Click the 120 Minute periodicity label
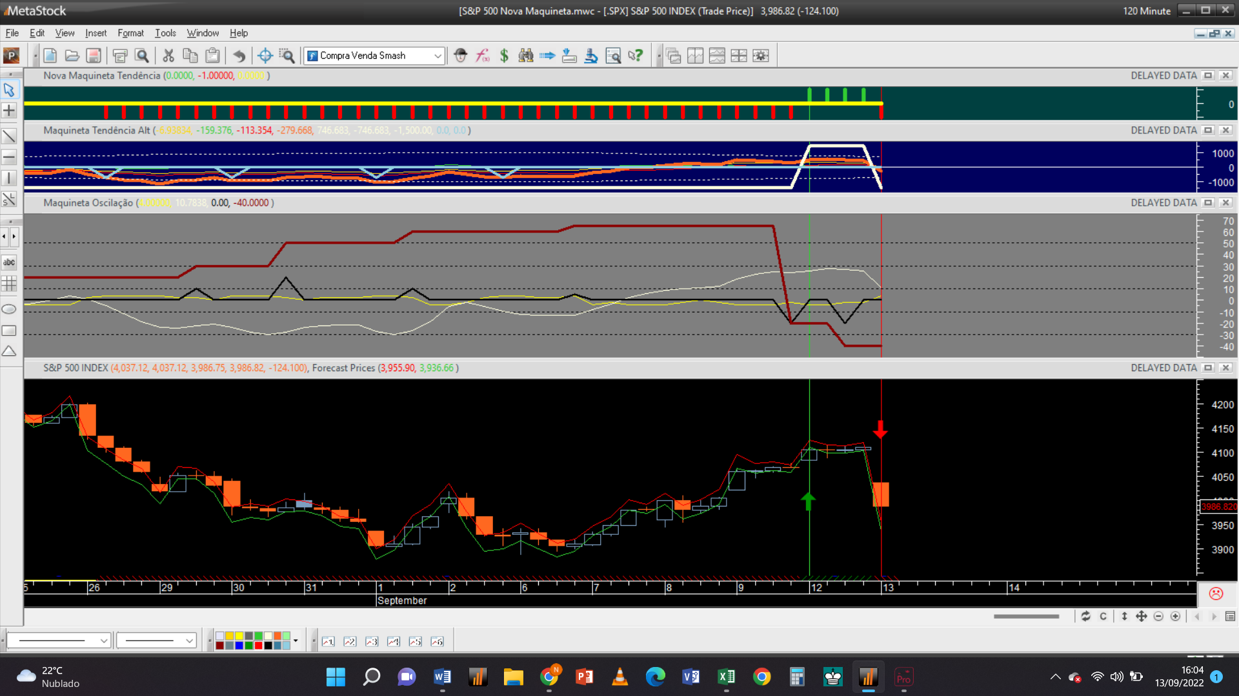Screen dimensions: 1239x696 1146,11
